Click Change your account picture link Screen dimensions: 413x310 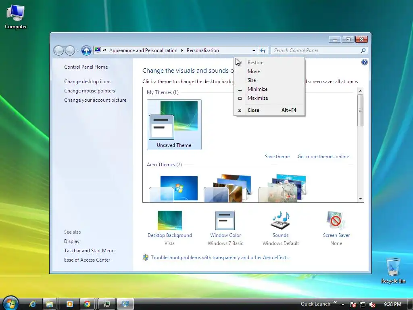pyautogui.click(x=95, y=100)
